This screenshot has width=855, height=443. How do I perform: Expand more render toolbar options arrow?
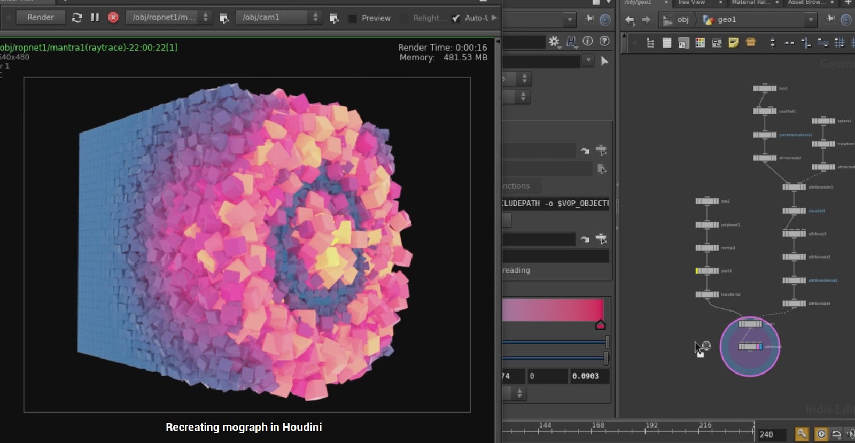tap(494, 18)
